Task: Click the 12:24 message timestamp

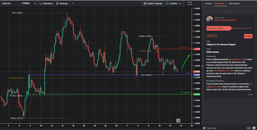Action: pos(250,94)
